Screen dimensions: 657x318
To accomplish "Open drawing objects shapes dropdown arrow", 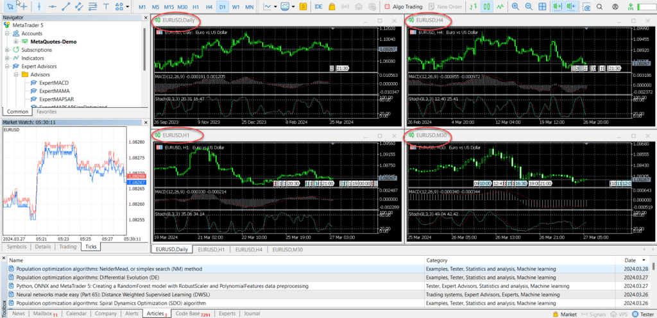I will [128, 6].
